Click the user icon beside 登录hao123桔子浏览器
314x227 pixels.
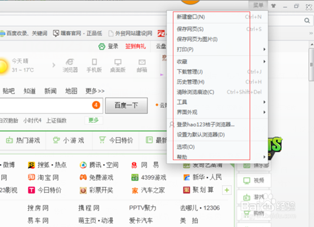(172, 125)
